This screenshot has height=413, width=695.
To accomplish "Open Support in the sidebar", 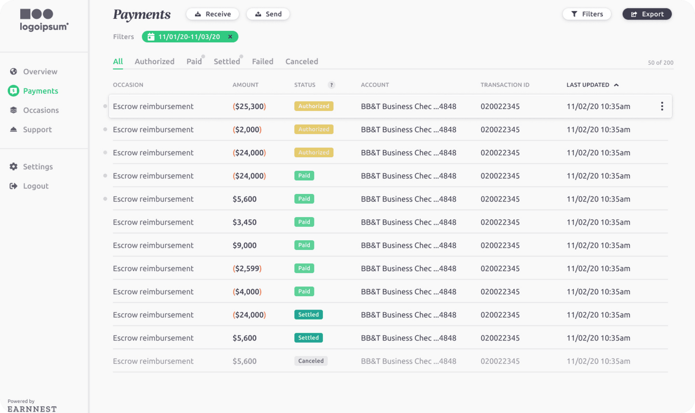I will click(x=37, y=129).
